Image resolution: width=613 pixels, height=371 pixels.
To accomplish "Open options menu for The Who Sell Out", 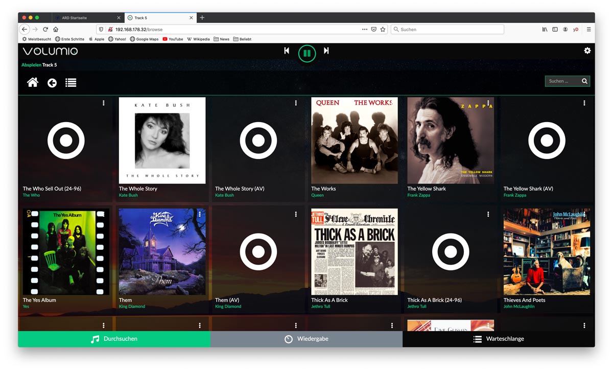I will tap(104, 103).
